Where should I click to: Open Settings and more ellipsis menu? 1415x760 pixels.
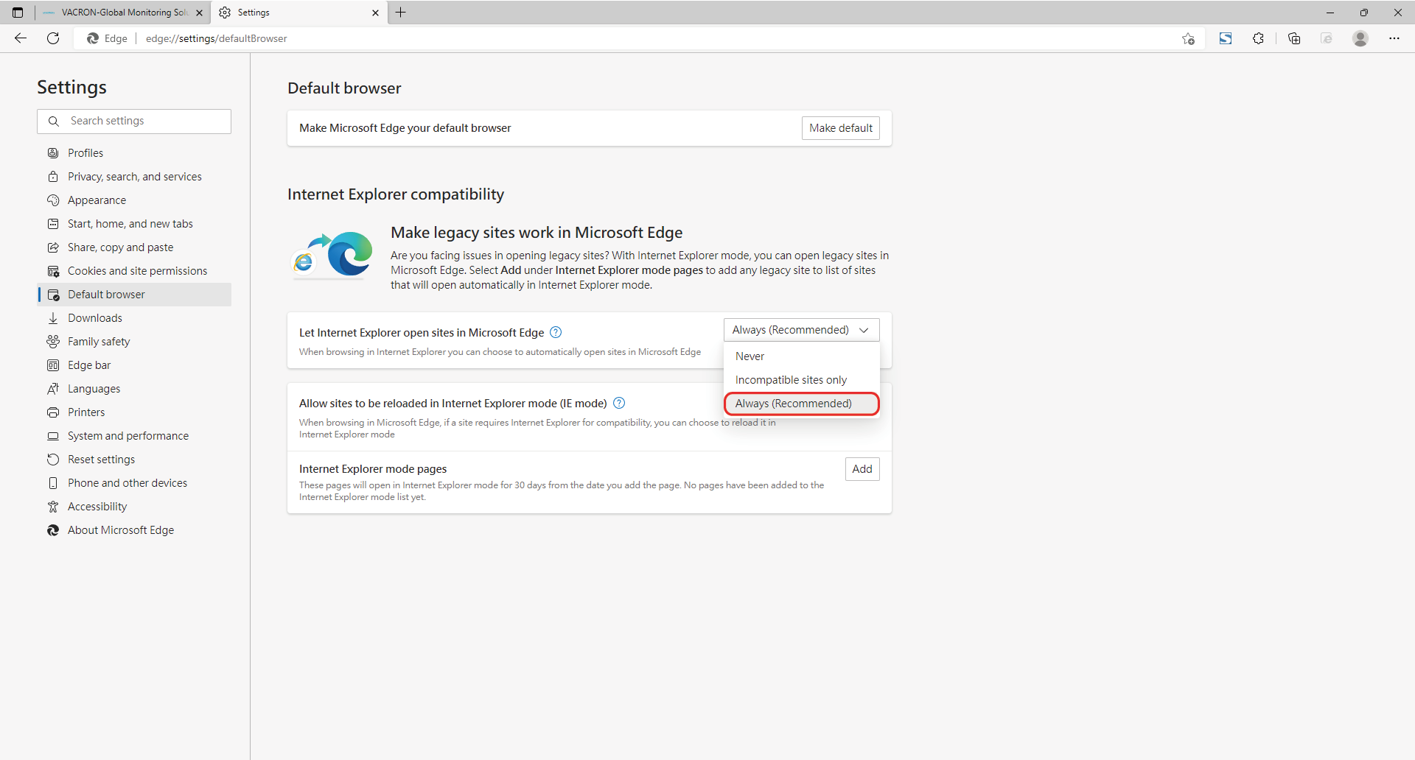[1394, 38]
